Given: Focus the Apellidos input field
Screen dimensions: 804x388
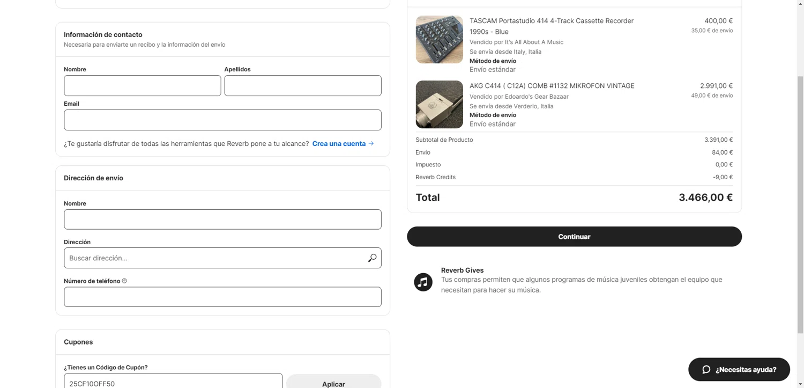Looking at the screenshot, I should tap(302, 86).
